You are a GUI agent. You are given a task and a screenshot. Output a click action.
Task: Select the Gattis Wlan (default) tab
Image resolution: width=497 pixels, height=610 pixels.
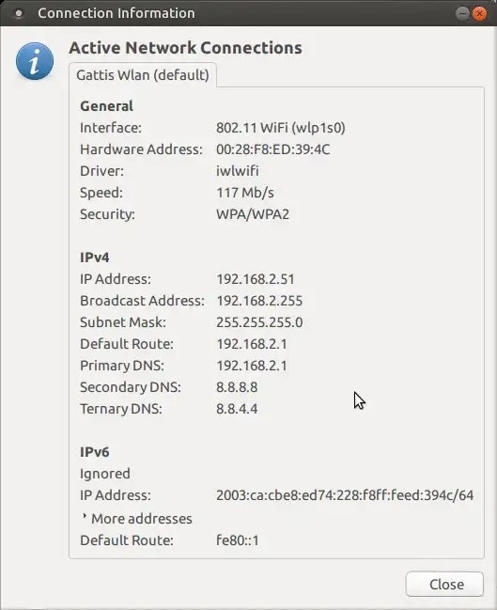[x=143, y=74]
